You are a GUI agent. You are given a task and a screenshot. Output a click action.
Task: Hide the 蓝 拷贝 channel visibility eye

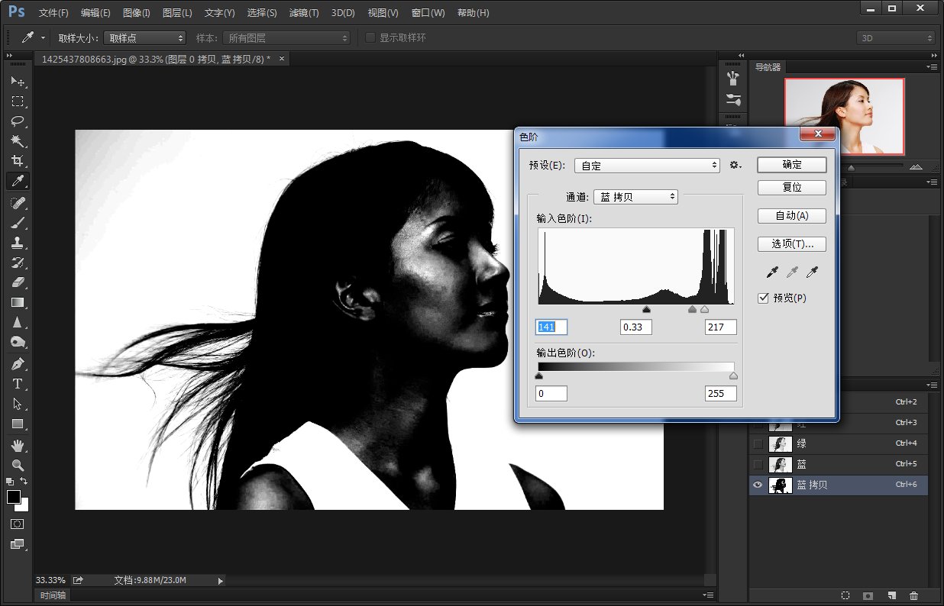point(758,485)
